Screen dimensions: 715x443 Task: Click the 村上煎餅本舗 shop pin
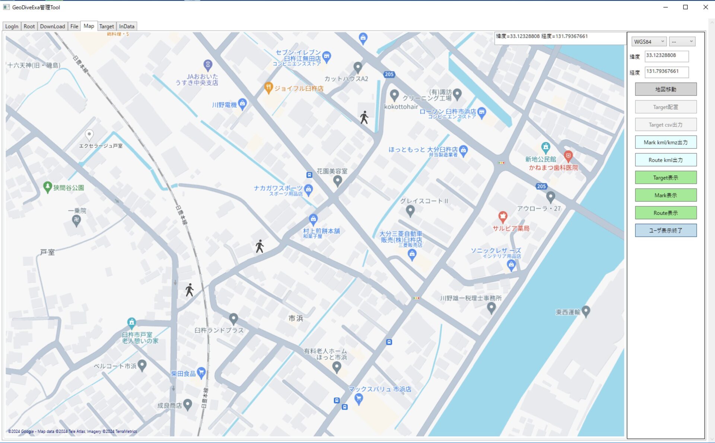pyautogui.click(x=313, y=219)
